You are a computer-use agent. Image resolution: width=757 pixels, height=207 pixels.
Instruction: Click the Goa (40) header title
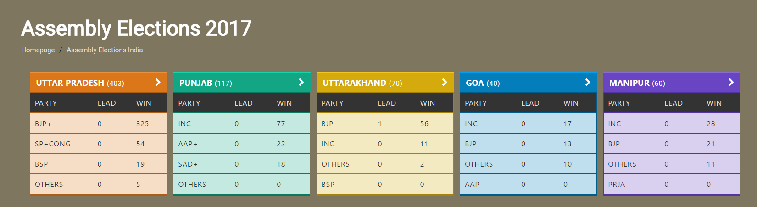pyautogui.click(x=483, y=83)
